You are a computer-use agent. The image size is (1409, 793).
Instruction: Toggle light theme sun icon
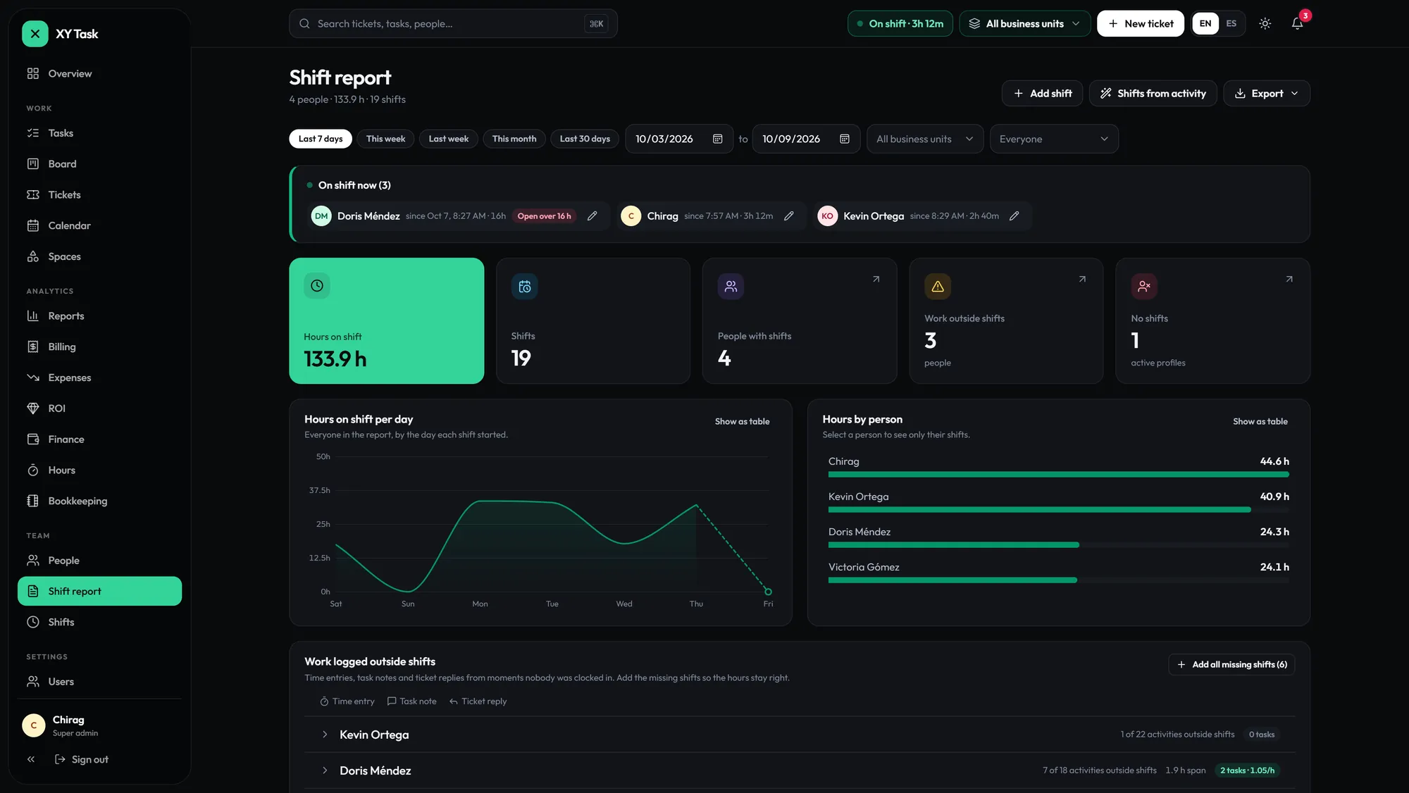(x=1265, y=24)
